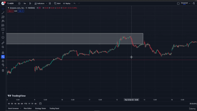
Task: Select the Text annotation tool
Action: coord(3,33)
